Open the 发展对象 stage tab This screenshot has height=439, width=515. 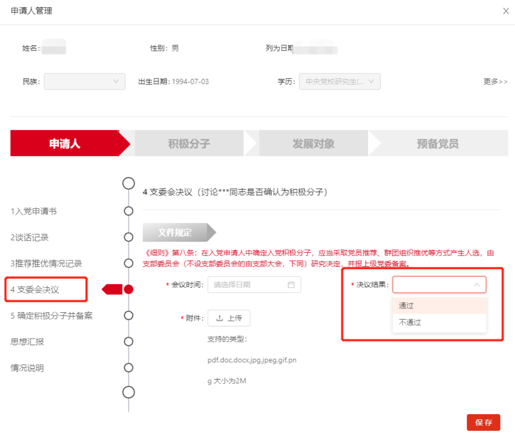pyautogui.click(x=313, y=144)
